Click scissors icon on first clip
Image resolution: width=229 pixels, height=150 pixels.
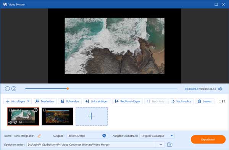point(21,123)
